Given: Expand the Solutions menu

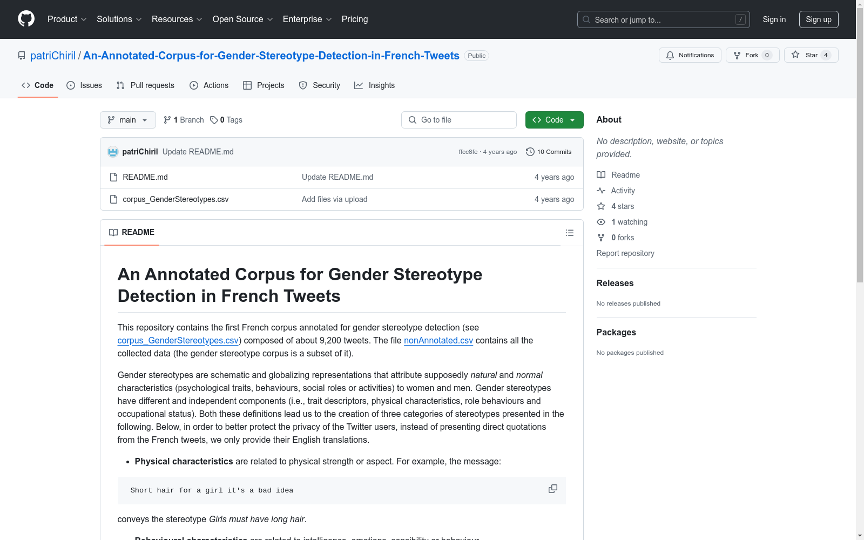Looking at the screenshot, I should point(119,19).
